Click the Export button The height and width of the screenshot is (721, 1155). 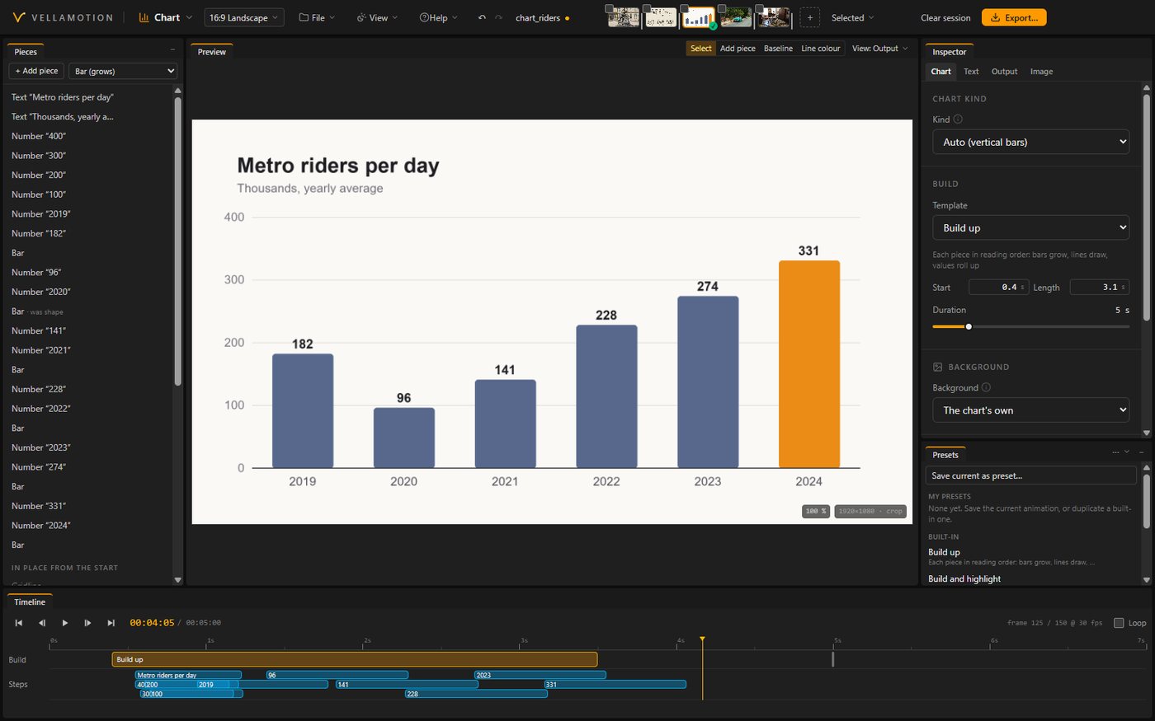point(1014,17)
